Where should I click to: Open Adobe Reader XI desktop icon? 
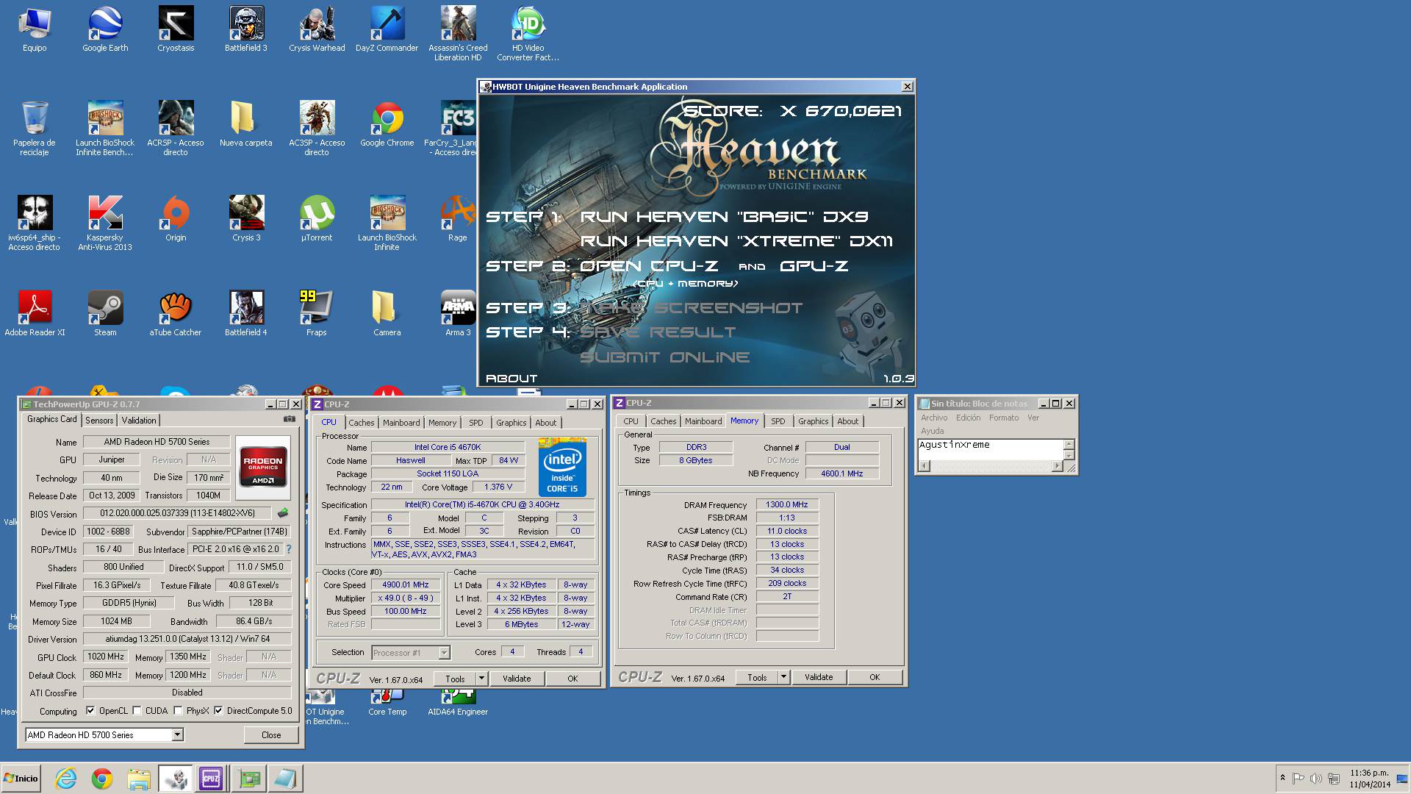[35, 314]
